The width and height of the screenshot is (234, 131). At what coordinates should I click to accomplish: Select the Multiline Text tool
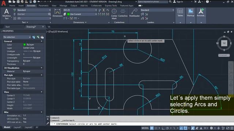(x=7, y=14)
